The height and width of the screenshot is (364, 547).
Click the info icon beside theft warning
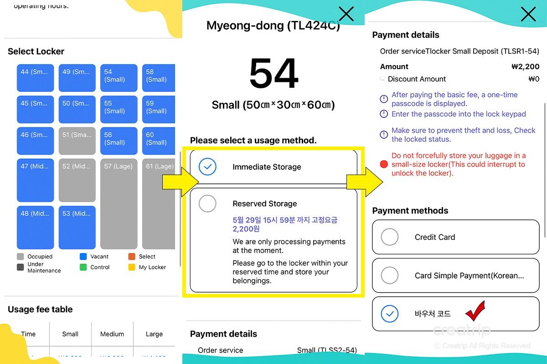click(x=384, y=135)
